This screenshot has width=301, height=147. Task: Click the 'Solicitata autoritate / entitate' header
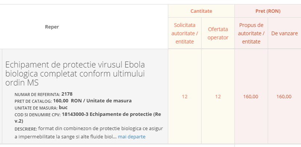pos(184,33)
